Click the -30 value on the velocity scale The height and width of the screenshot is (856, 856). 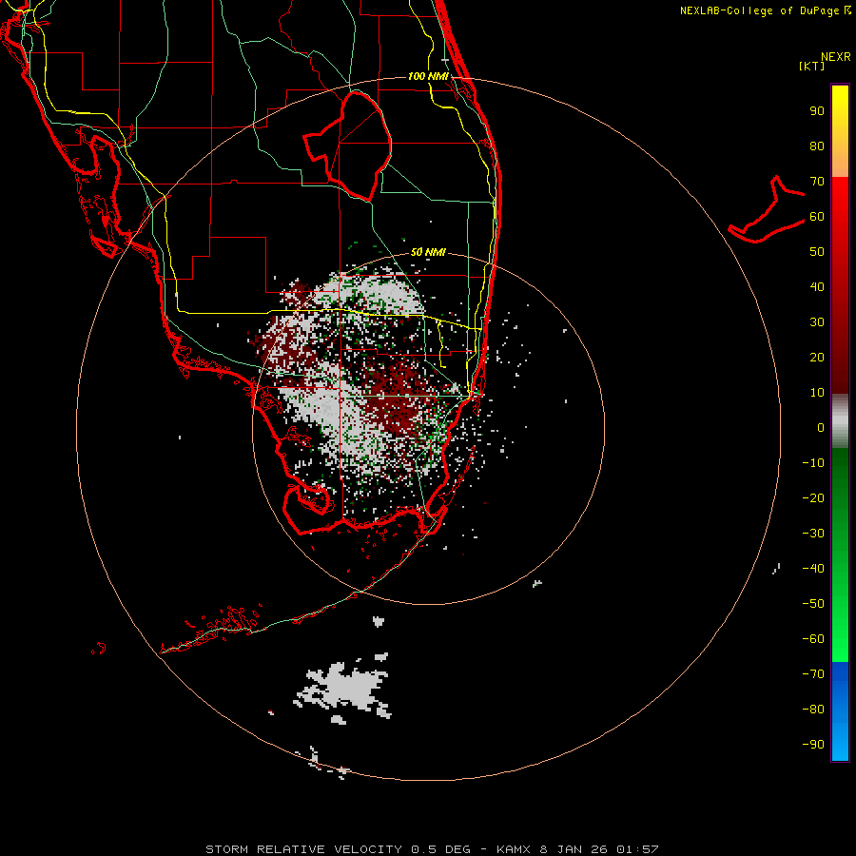[813, 534]
